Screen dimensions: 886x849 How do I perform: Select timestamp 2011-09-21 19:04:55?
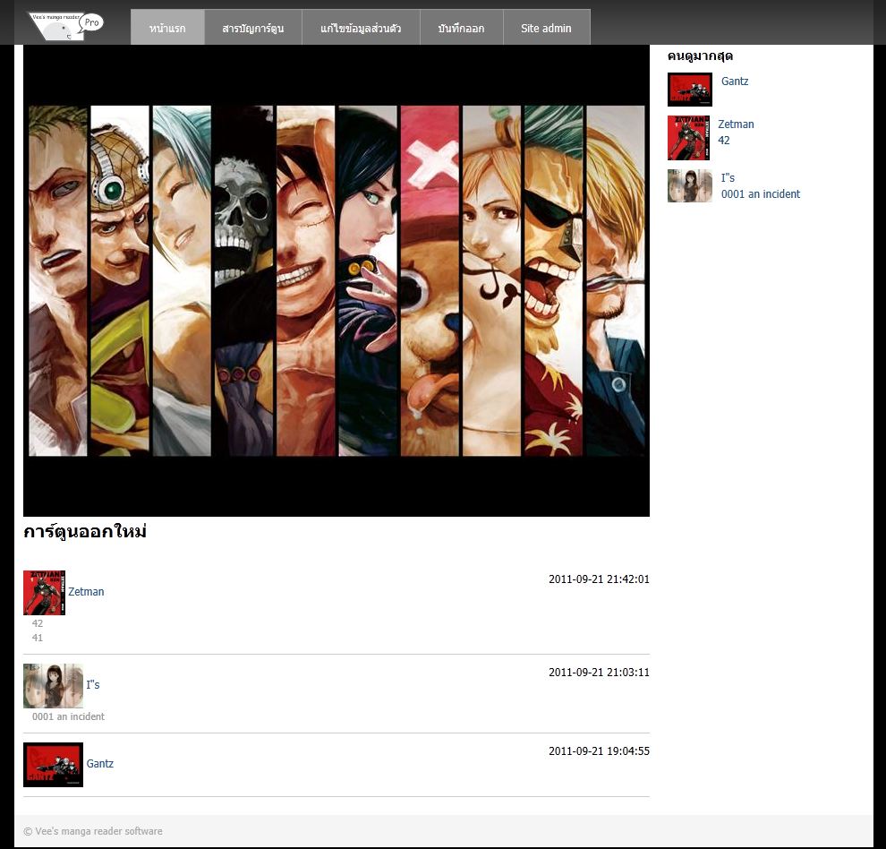click(x=599, y=751)
